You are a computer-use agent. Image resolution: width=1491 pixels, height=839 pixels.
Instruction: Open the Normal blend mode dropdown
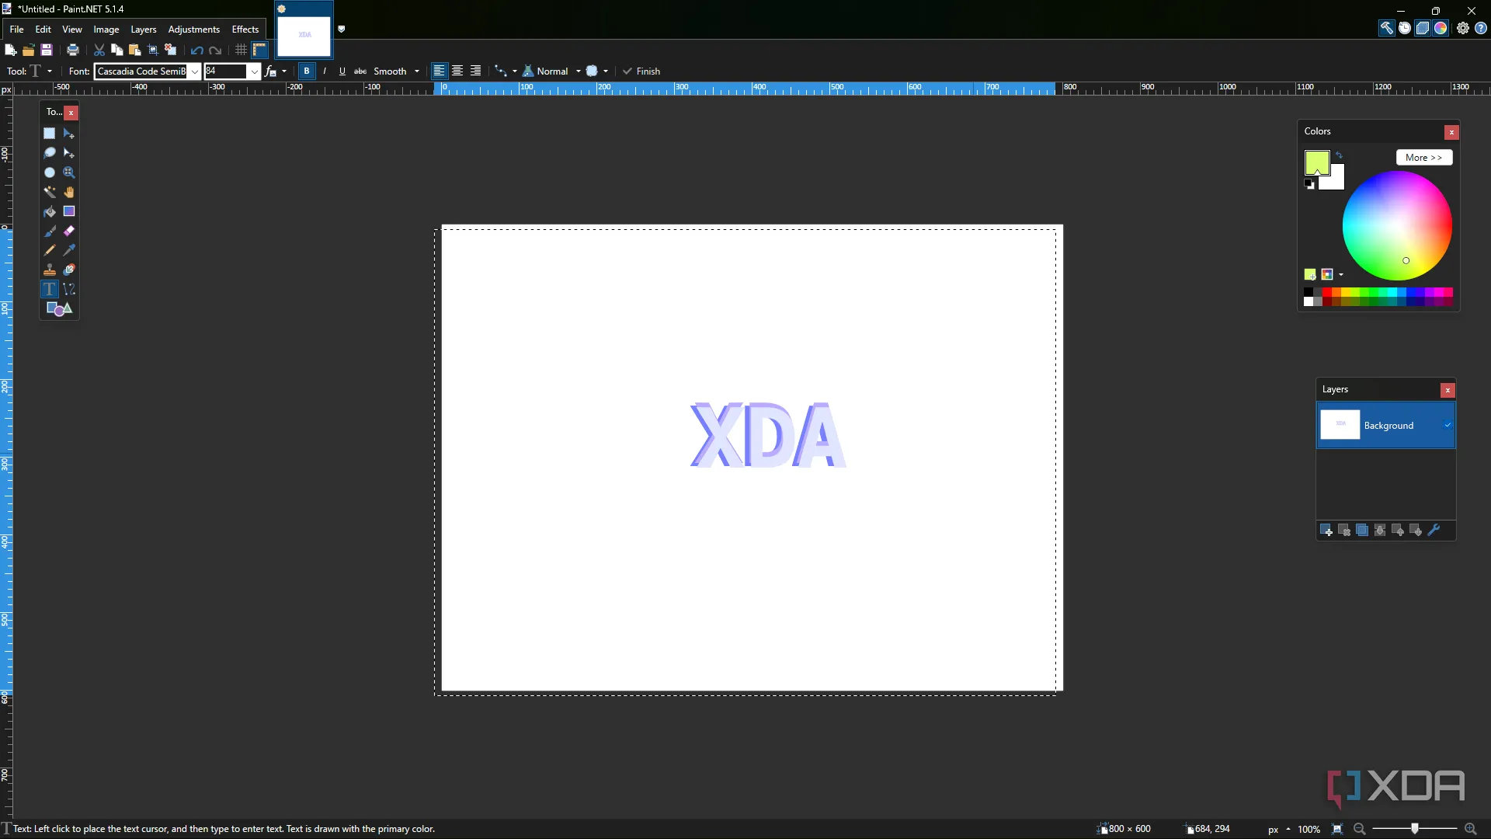(x=578, y=71)
